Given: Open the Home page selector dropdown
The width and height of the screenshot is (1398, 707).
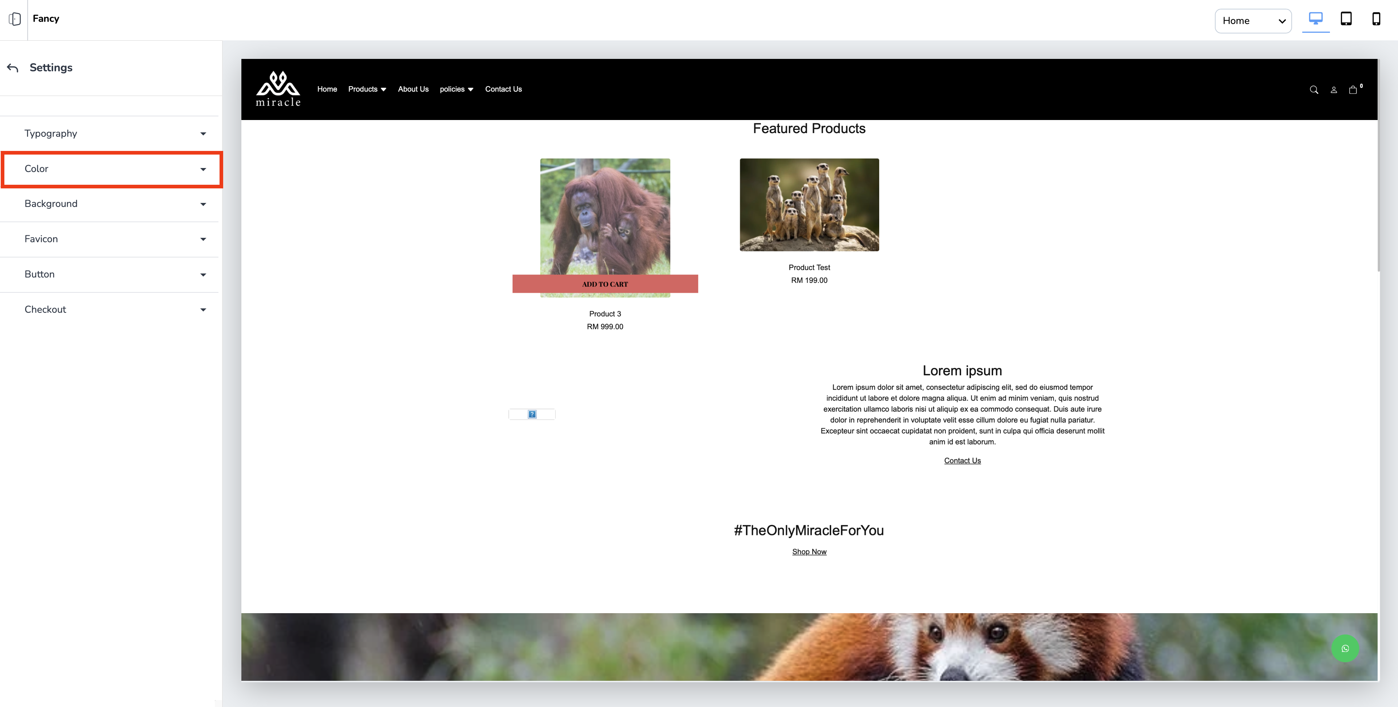Looking at the screenshot, I should pyautogui.click(x=1252, y=21).
